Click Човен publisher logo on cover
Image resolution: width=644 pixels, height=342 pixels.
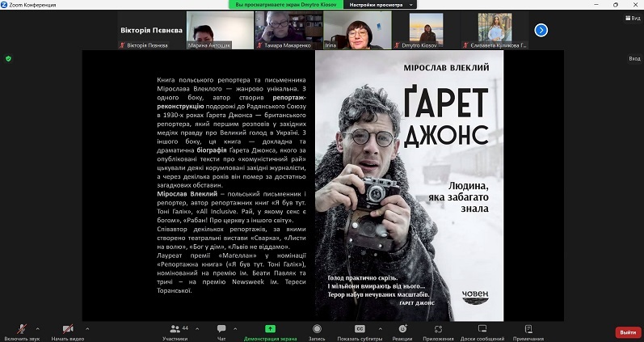click(475, 298)
